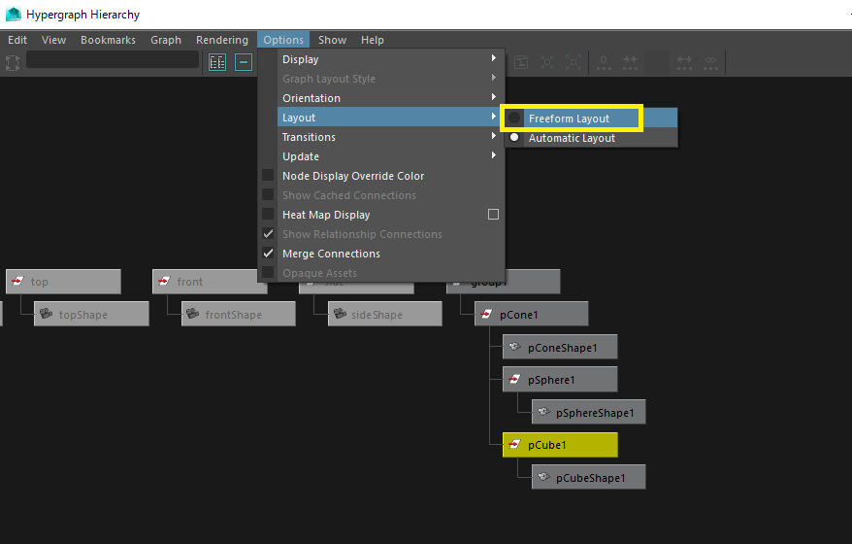Click the frame icon left of search field

click(x=13, y=62)
